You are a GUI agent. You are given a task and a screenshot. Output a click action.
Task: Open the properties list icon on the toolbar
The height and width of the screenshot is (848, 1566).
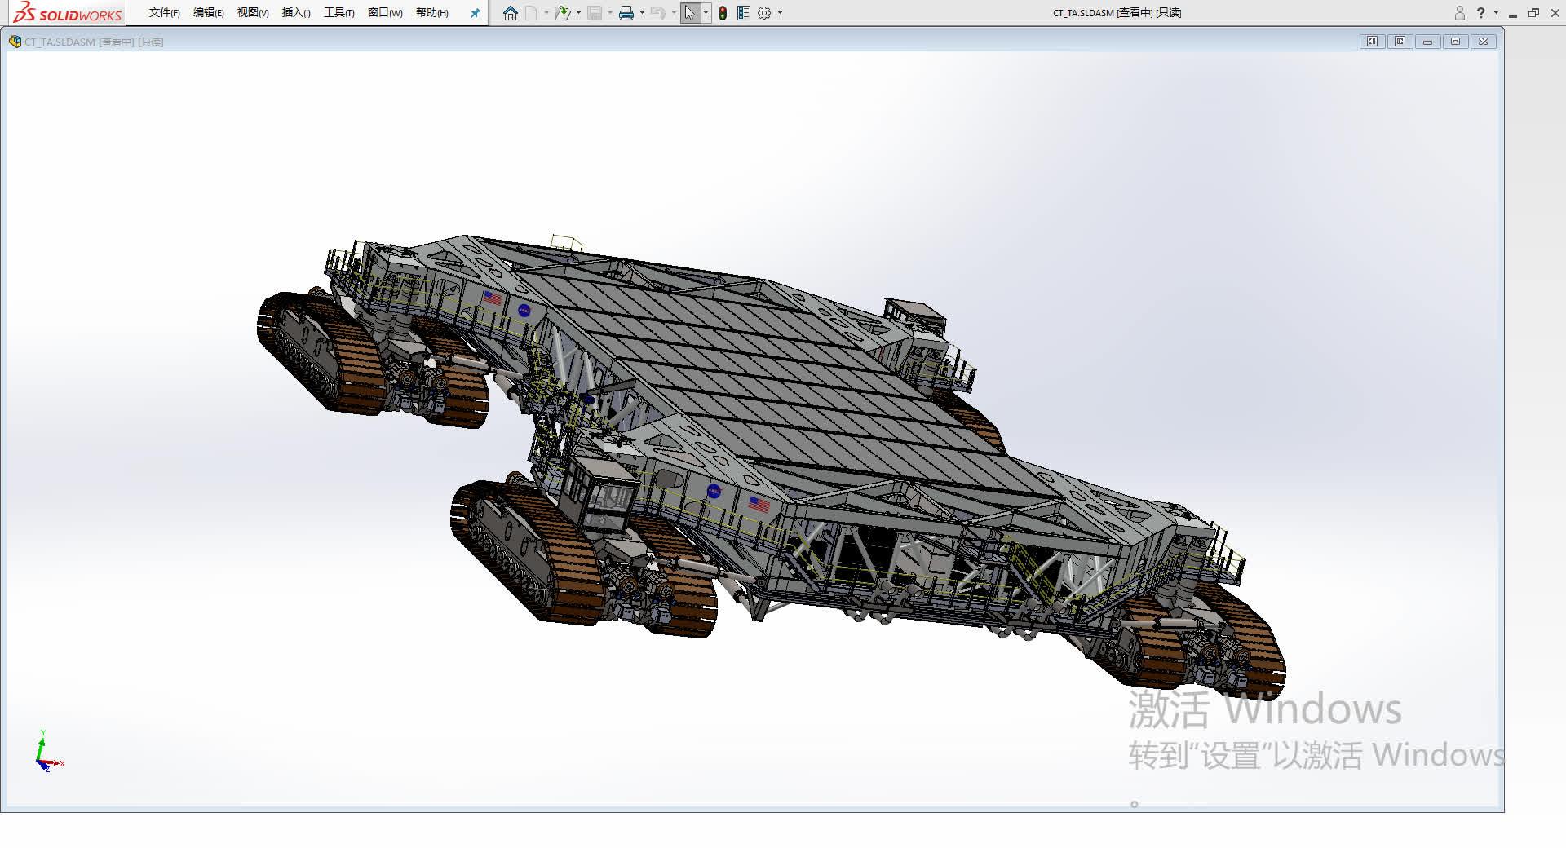pyautogui.click(x=742, y=13)
